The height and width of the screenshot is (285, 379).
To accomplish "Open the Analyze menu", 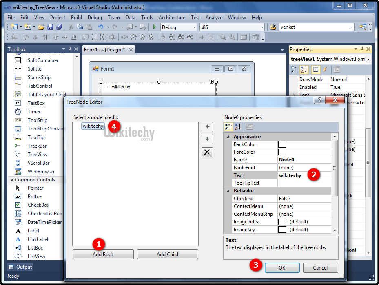I will click(214, 18).
